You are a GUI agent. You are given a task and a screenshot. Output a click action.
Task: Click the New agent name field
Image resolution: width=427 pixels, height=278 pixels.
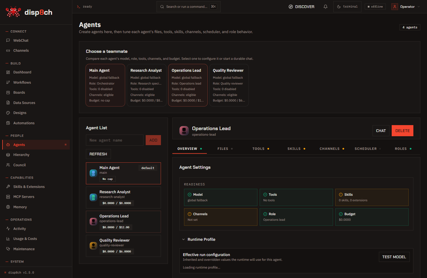[115, 140]
